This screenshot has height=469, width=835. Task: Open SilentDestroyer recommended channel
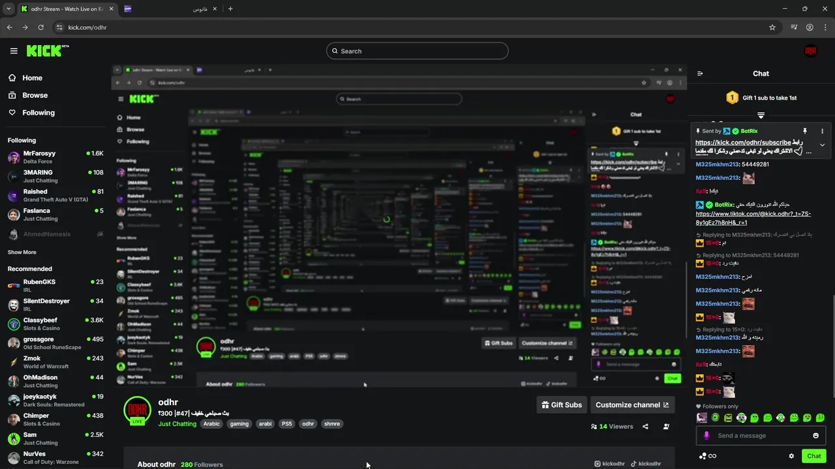tap(55, 305)
